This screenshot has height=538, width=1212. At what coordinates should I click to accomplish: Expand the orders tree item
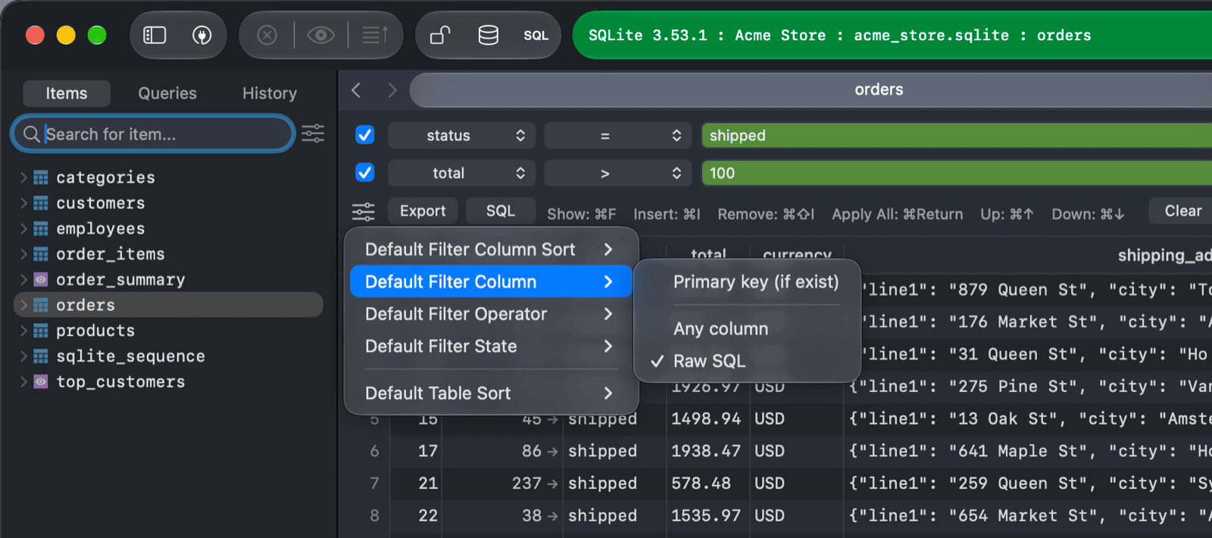[x=23, y=305]
